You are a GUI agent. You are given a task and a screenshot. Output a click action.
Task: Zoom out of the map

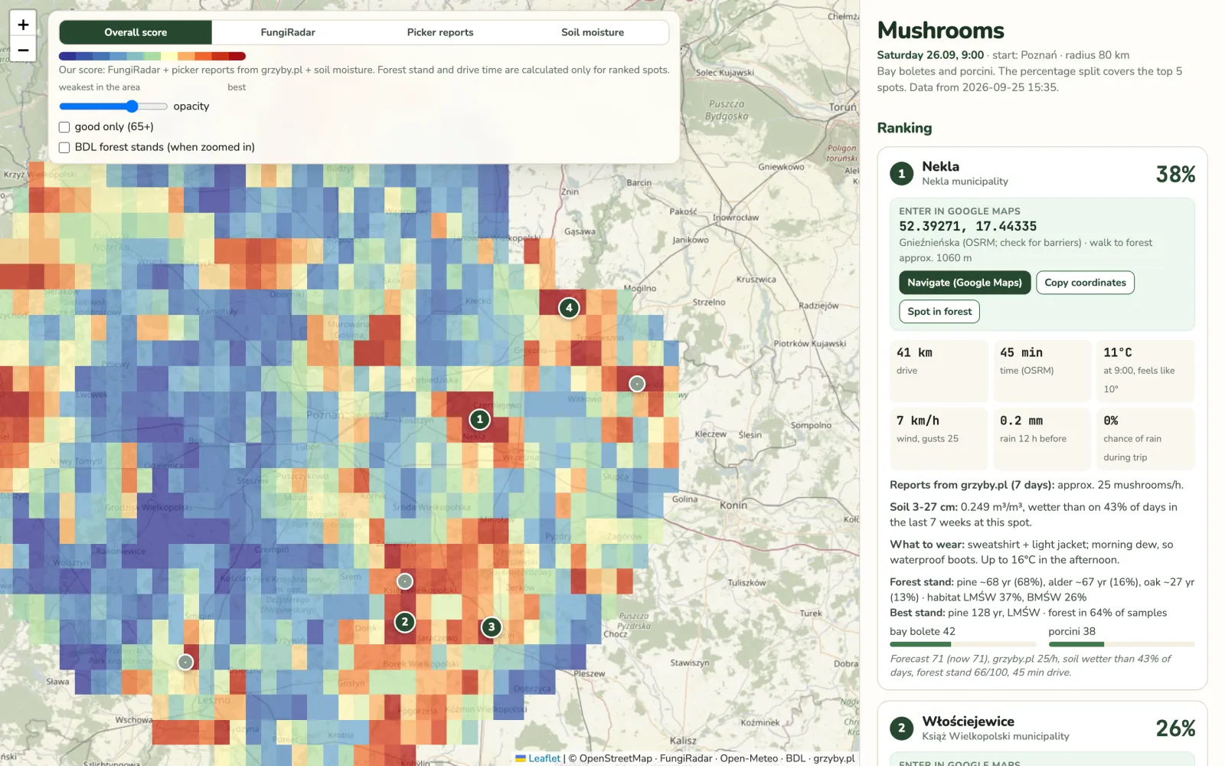pos(23,50)
